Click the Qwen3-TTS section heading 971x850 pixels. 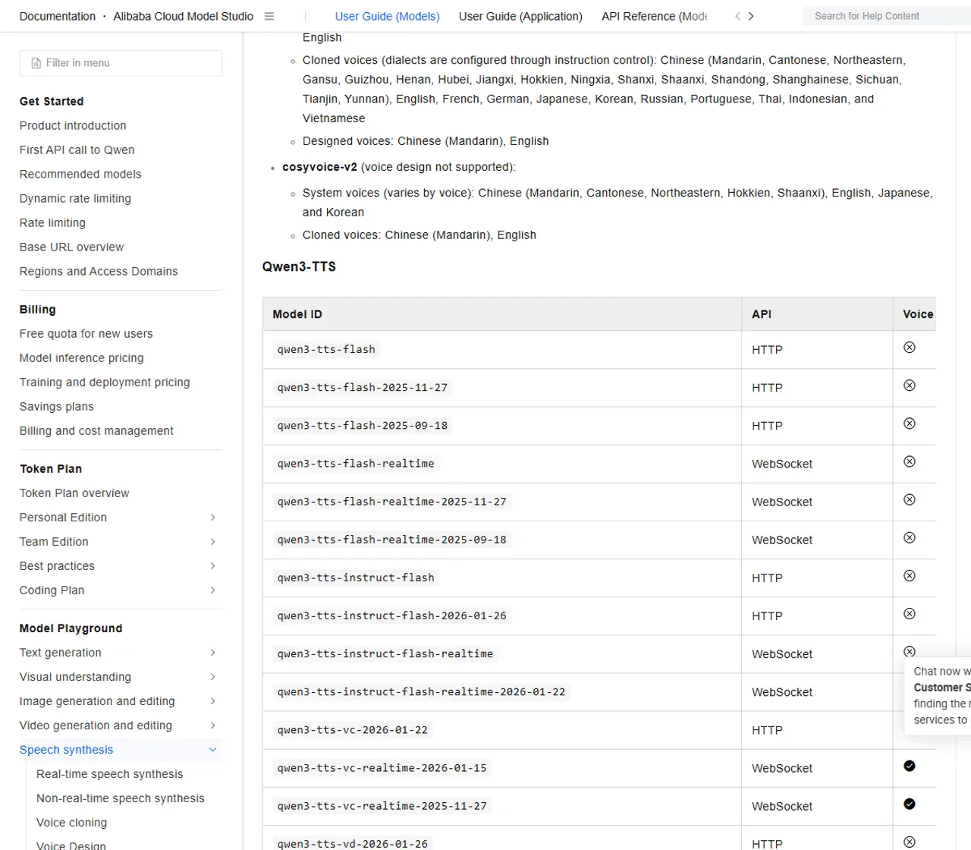click(x=299, y=266)
